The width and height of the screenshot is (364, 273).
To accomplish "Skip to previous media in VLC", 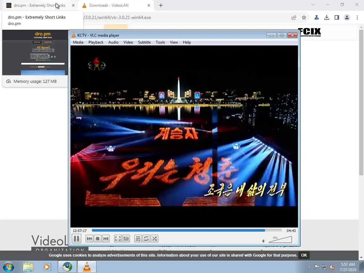I will pyautogui.click(x=89, y=239).
